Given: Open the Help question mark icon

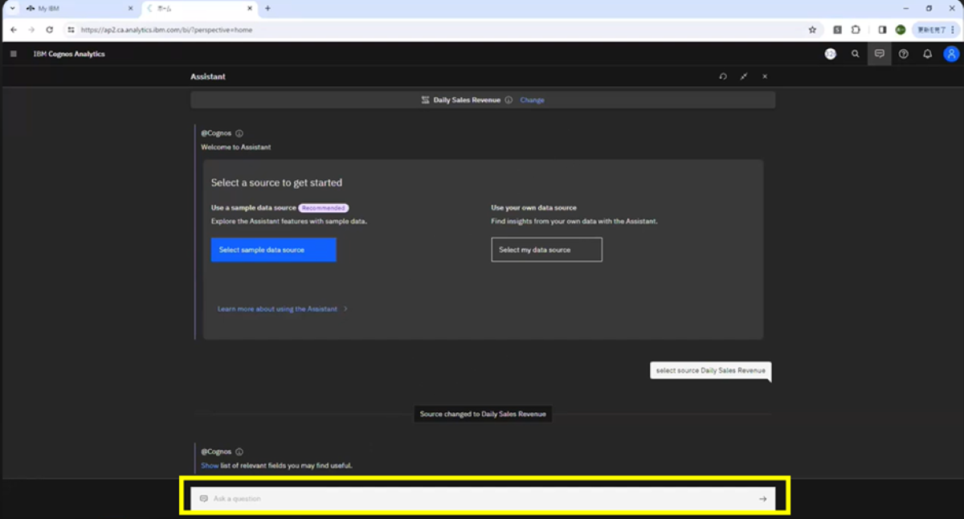Looking at the screenshot, I should [x=904, y=54].
